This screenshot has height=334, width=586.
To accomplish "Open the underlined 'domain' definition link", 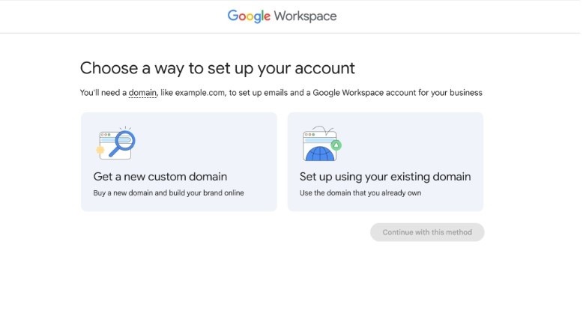I will coord(142,93).
